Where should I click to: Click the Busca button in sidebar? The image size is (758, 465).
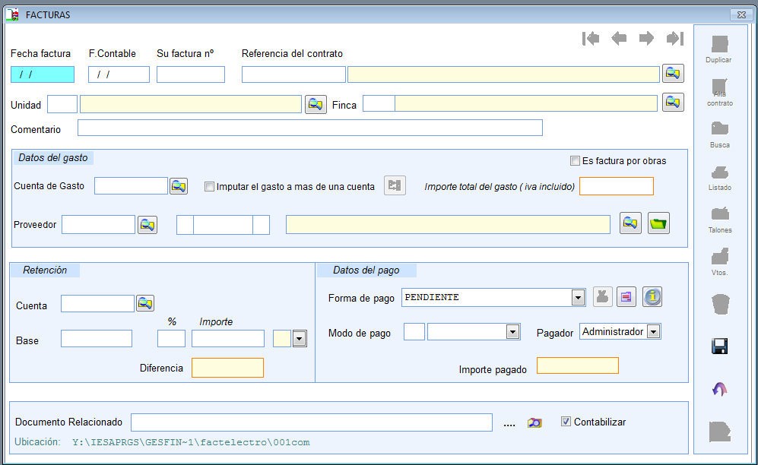[x=719, y=134]
